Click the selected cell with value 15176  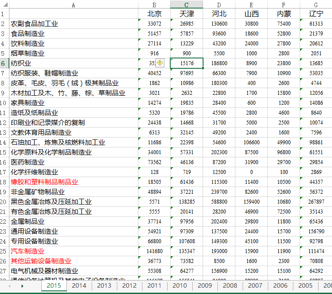pos(186,63)
